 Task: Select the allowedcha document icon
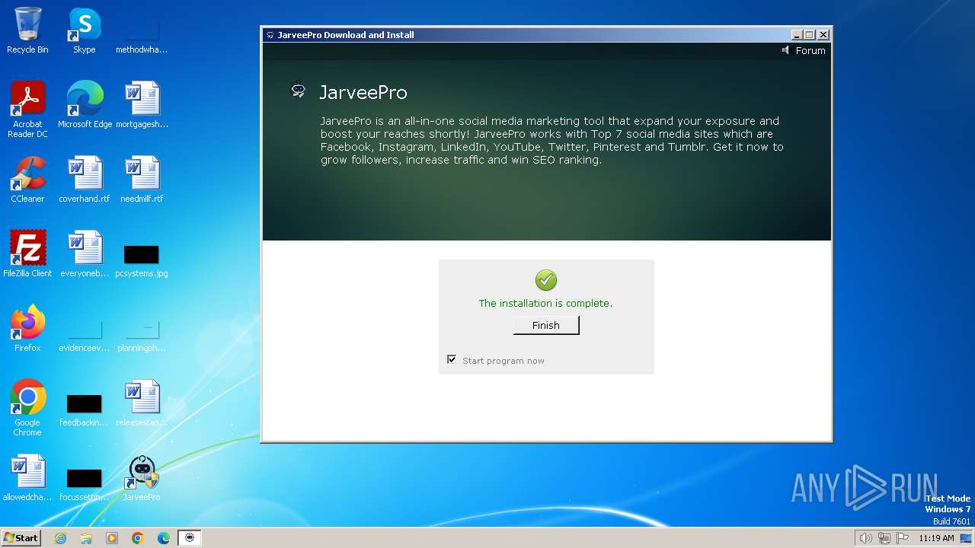(27, 478)
